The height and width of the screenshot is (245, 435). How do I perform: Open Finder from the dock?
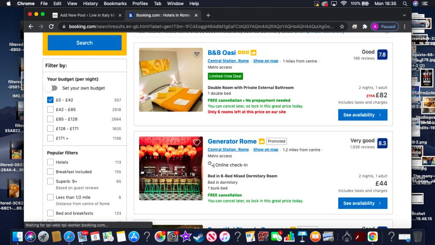(x=17, y=236)
